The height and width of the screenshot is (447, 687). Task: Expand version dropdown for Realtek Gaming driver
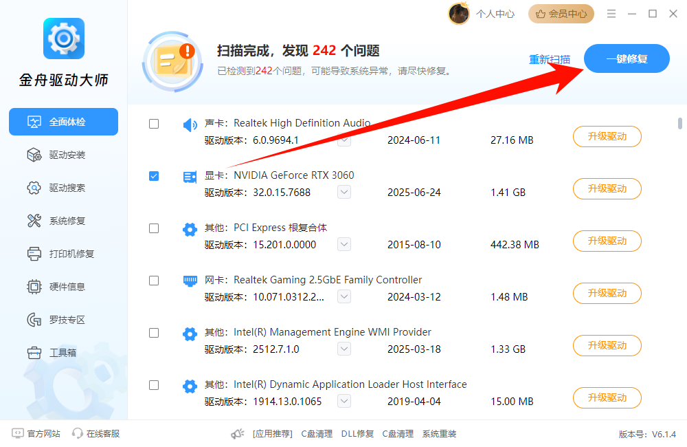[x=344, y=296]
